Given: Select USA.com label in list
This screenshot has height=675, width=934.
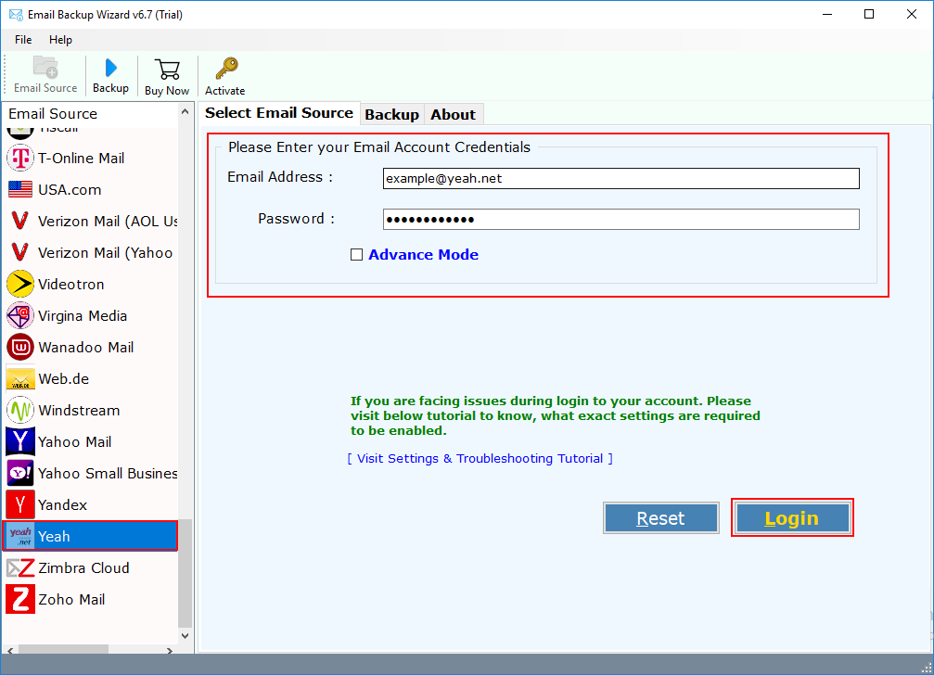Looking at the screenshot, I should 70,189.
